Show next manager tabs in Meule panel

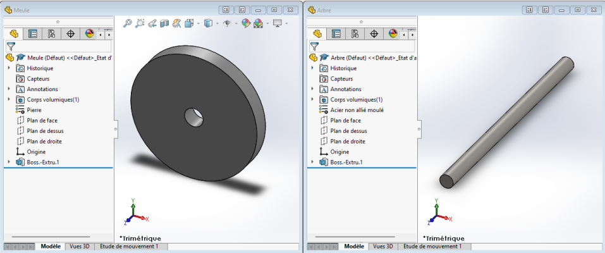tap(109, 35)
